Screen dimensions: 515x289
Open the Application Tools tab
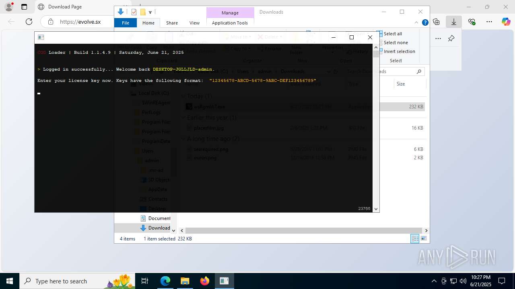(x=230, y=23)
